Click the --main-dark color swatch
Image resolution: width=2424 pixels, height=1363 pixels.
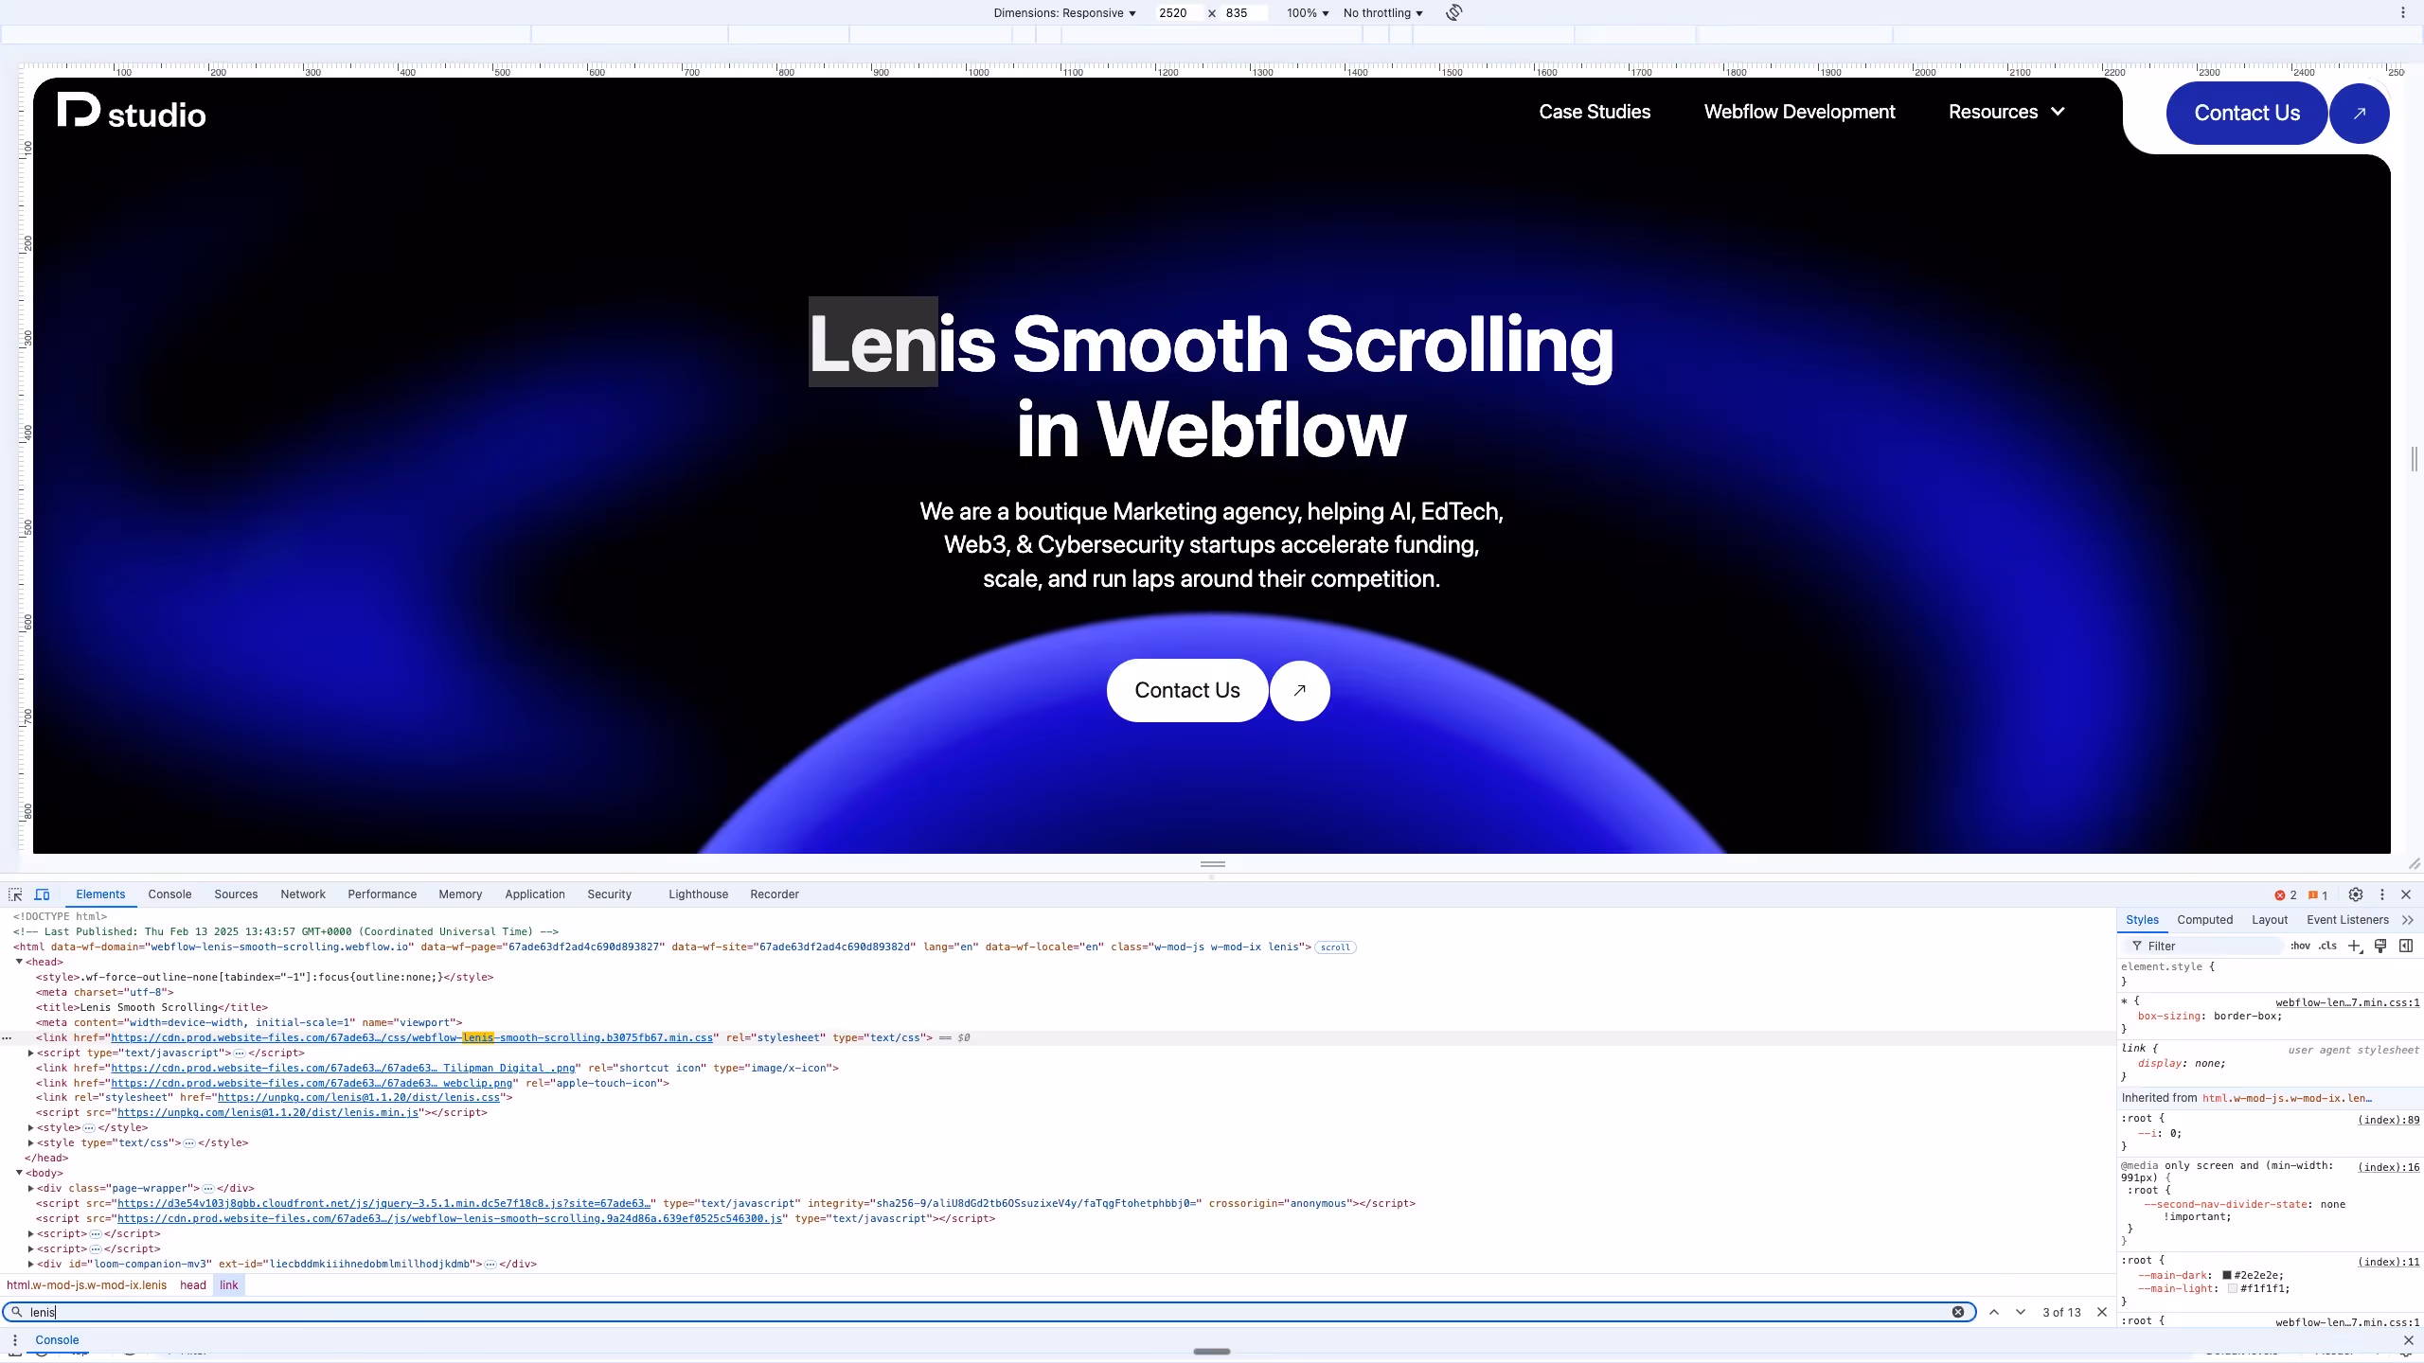[2227, 1275]
